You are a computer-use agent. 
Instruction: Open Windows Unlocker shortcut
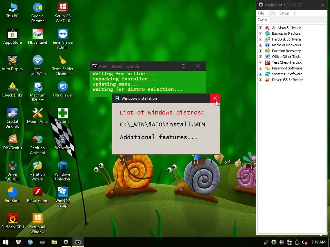(63, 171)
